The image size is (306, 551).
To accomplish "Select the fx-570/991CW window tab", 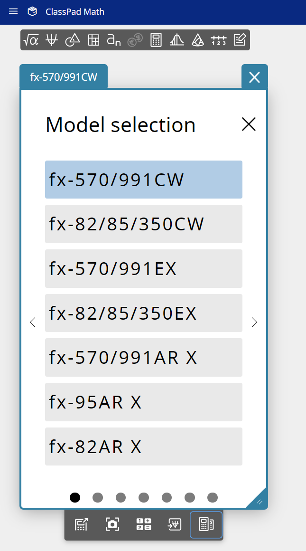I will pos(64,76).
